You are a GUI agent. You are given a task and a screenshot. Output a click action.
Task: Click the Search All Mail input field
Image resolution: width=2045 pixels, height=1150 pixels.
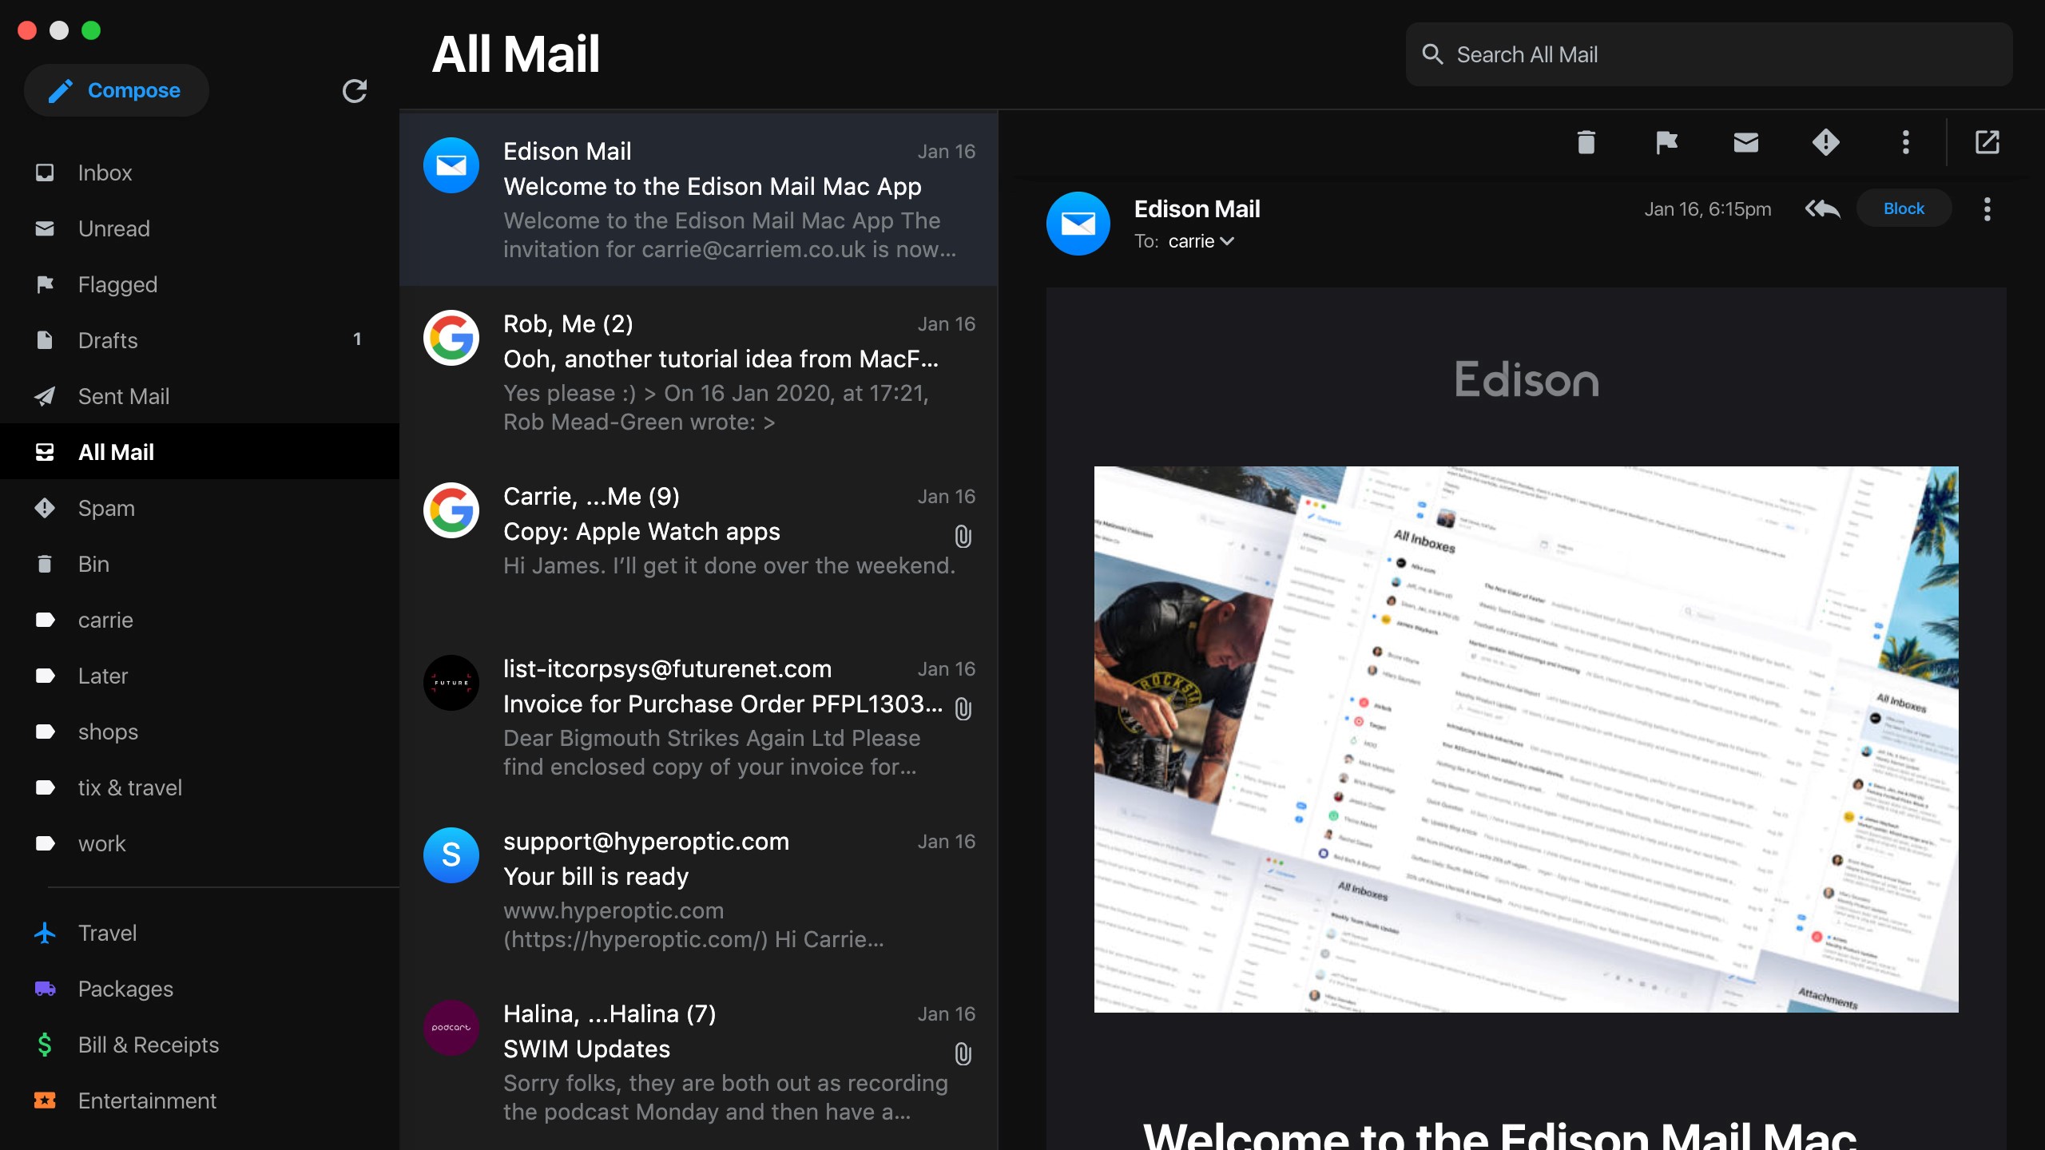point(1708,52)
